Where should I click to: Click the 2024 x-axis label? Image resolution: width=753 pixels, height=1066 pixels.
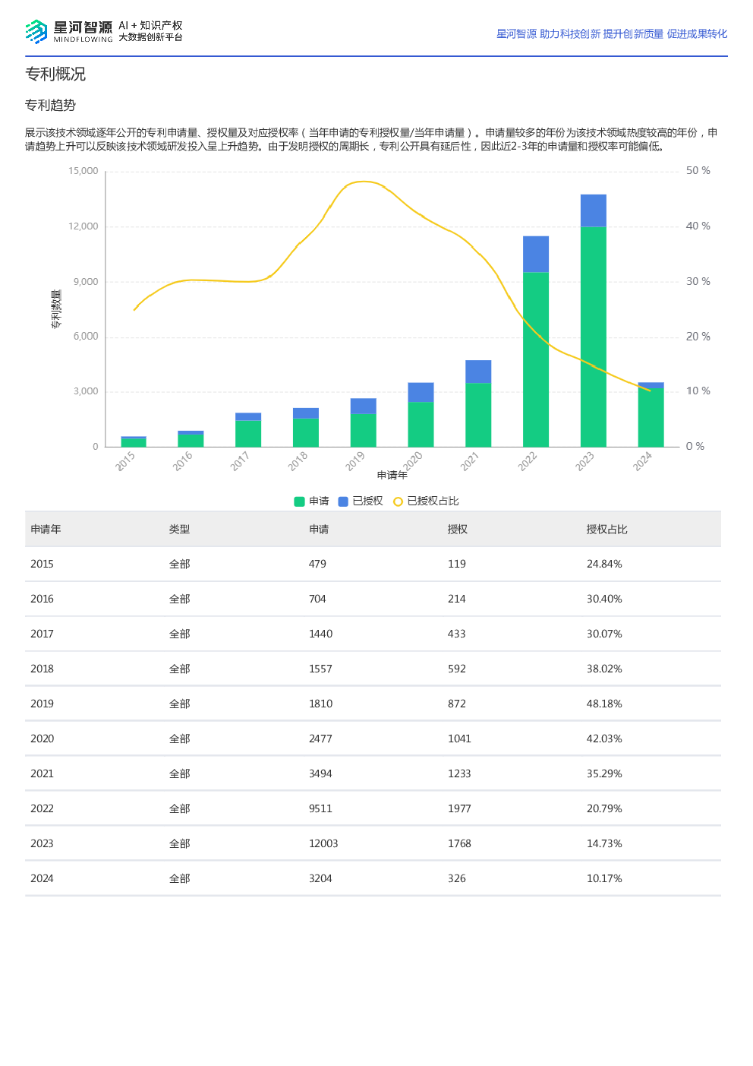pyautogui.click(x=643, y=461)
